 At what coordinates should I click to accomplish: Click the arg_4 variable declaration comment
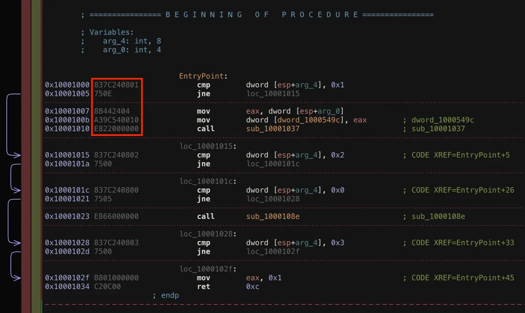pos(132,41)
